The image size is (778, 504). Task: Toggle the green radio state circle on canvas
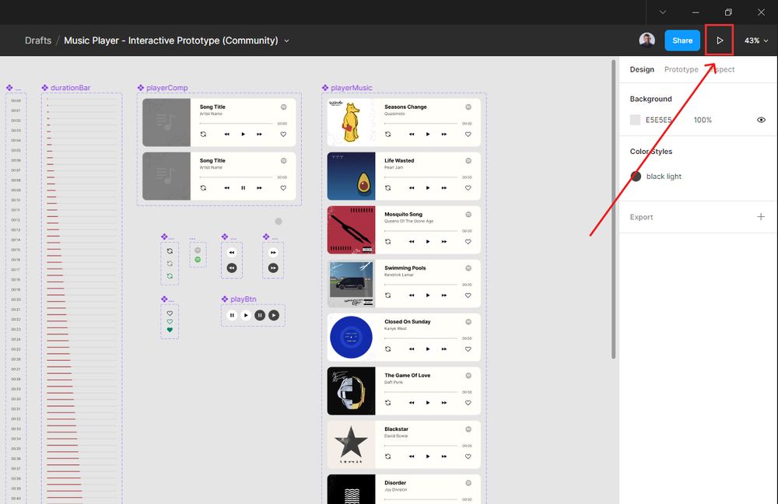click(x=198, y=259)
